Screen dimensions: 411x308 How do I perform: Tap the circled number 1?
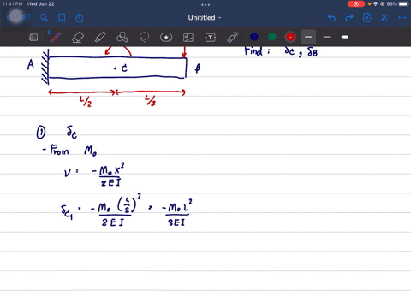pyautogui.click(x=41, y=133)
